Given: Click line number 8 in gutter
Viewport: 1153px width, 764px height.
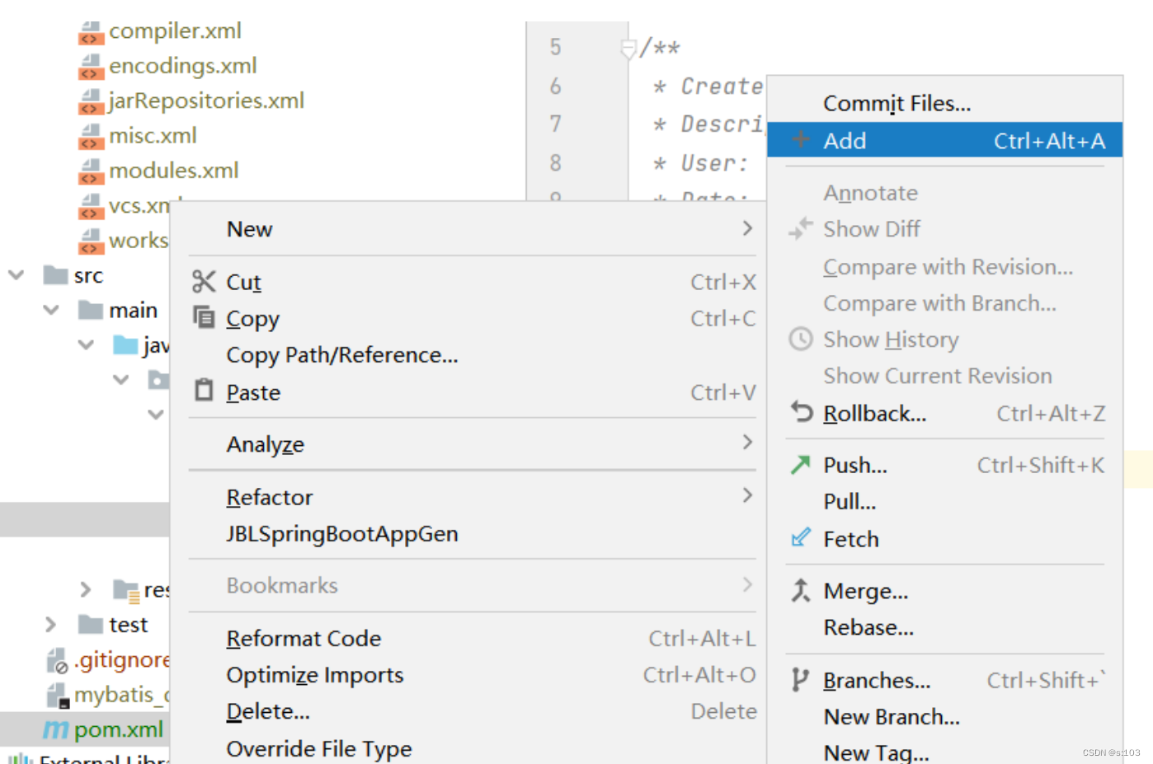Looking at the screenshot, I should pyautogui.click(x=555, y=162).
